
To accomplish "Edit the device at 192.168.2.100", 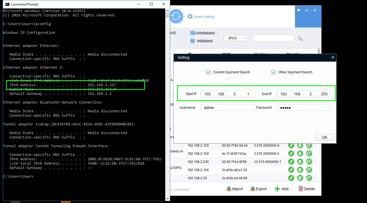I will pyautogui.click(x=291, y=153).
